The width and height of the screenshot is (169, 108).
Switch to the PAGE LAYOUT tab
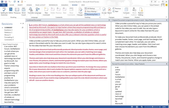pos(40,5)
